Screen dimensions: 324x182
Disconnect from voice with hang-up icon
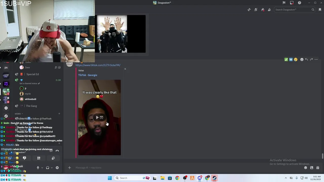(x=57, y=151)
